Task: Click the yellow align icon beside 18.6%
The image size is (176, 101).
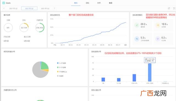Action: click(158, 25)
